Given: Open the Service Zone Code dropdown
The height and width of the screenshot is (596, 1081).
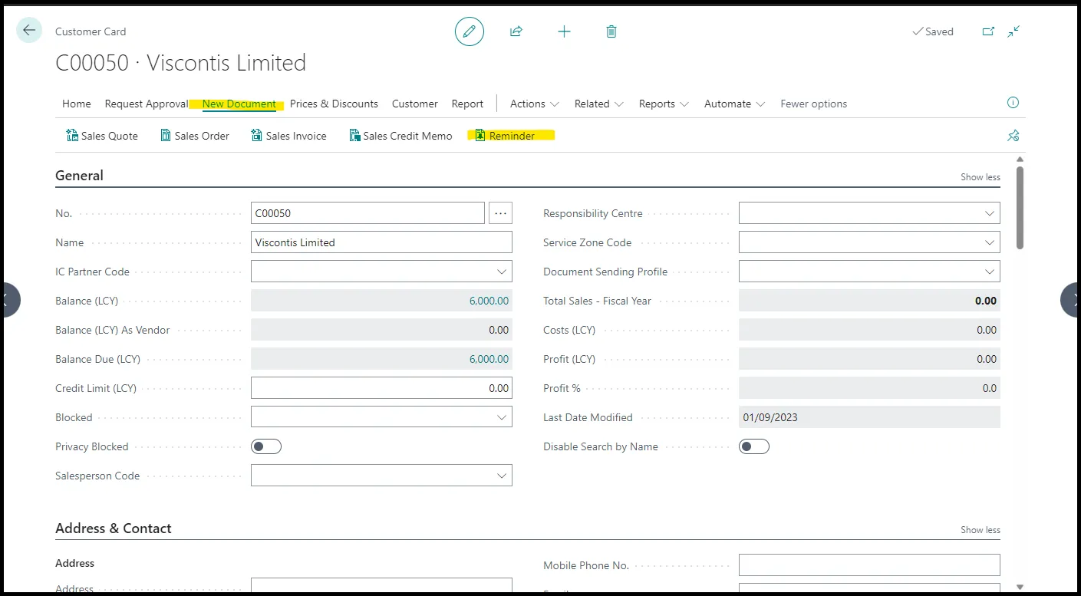Looking at the screenshot, I should tap(990, 242).
